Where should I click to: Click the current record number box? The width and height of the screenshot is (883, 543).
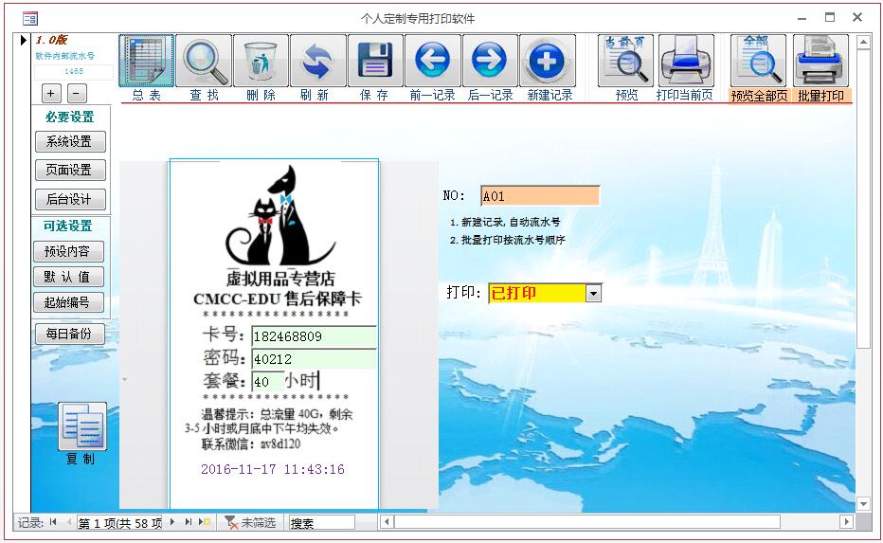tap(119, 523)
